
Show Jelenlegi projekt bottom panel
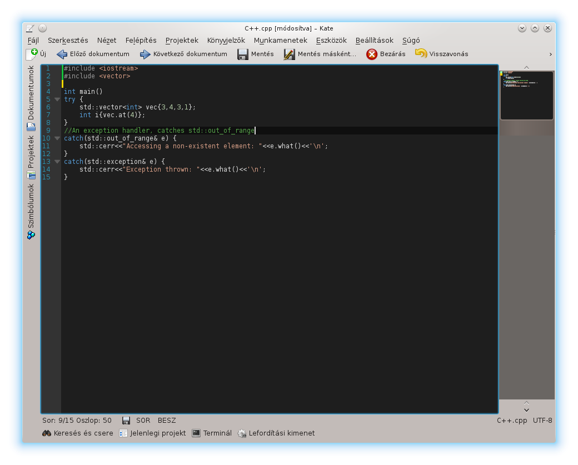coord(153,433)
